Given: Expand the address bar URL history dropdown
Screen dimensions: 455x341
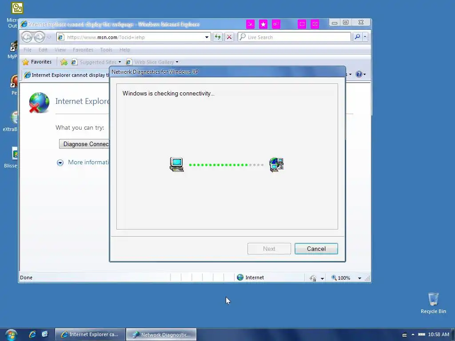Looking at the screenshot, I should tap(207, 37).
